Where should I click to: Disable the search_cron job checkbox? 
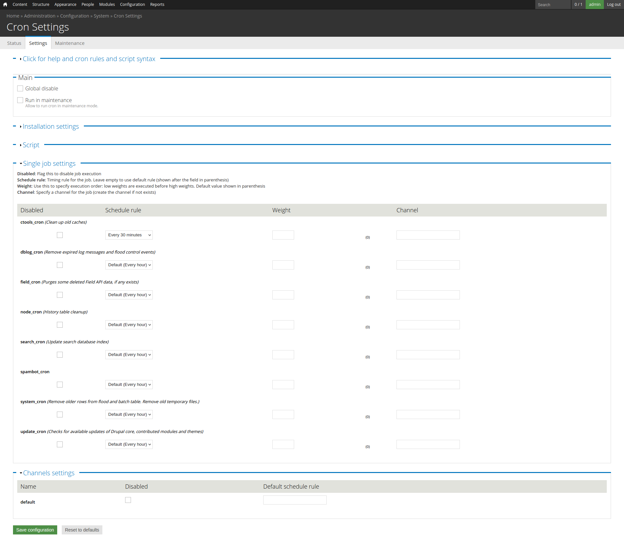[x=60, y=355]
